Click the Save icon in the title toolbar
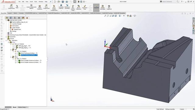Screen dimensions: 195x110 point(63,2)
